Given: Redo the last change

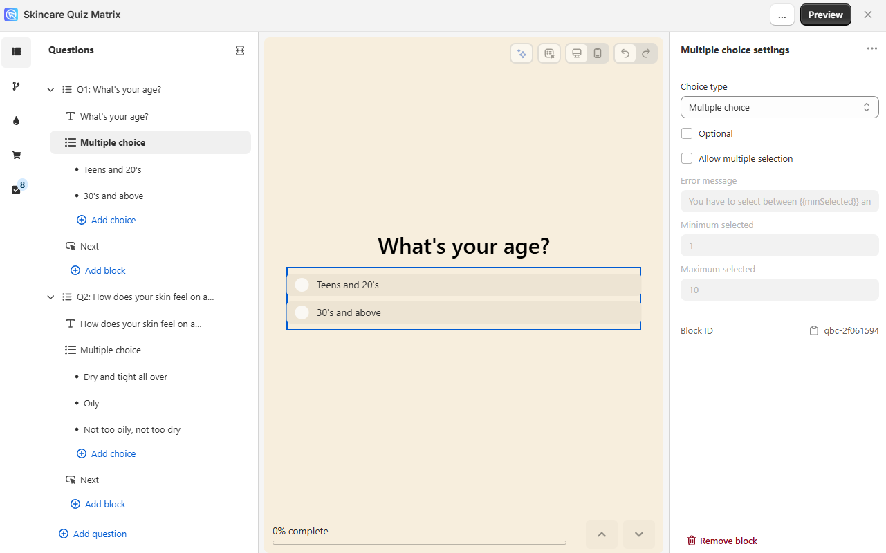Looking at the screenshot, I should pyautogui.click(x=646, y=54).
